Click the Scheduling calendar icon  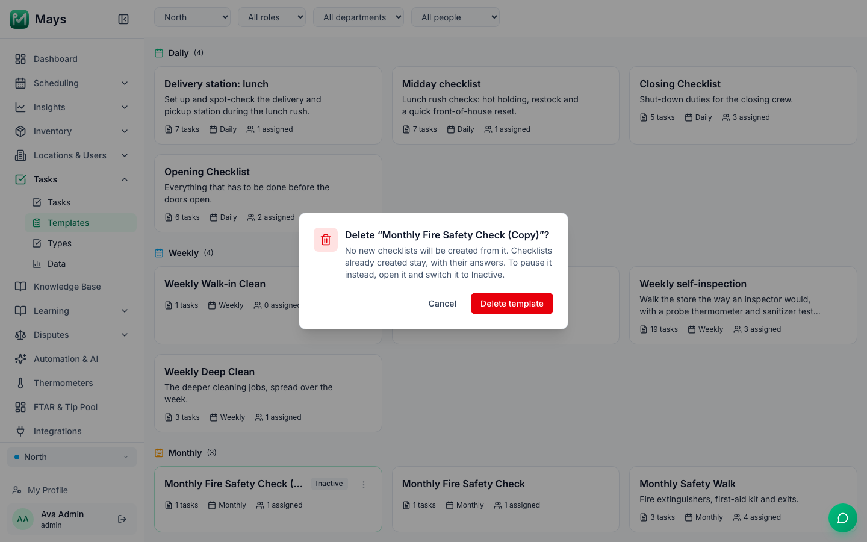[20, 83]
